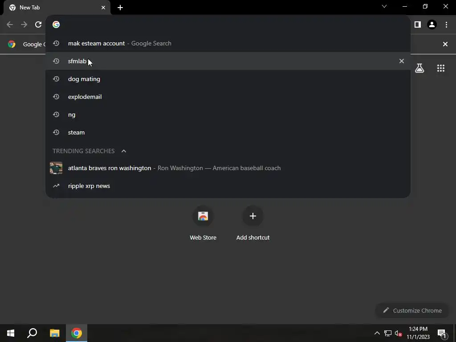Click the Google logo in address bar

coord(56,24)
